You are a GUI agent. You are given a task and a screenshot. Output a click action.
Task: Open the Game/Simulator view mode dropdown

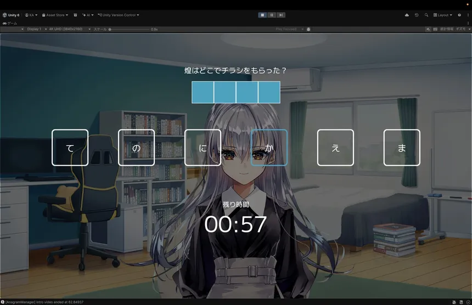coord(12,29)
